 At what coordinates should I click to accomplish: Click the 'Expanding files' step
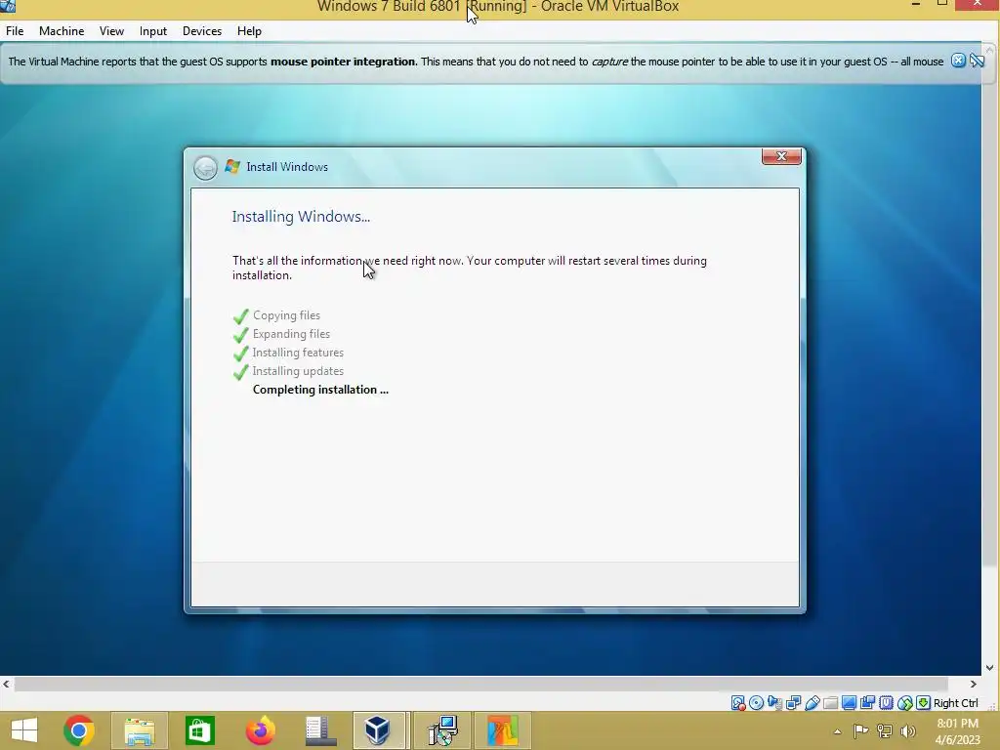coord(291,334)
